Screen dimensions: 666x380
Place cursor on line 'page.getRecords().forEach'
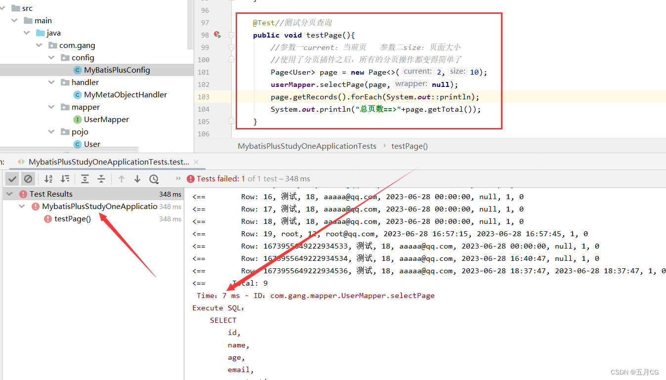[375, 97]
